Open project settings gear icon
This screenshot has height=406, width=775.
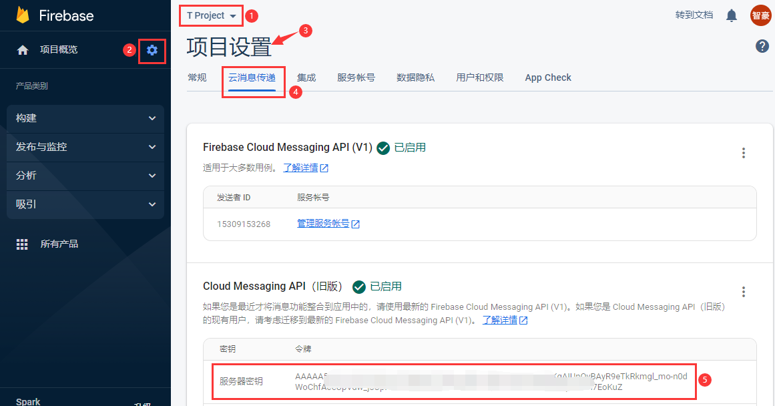pyautogui.click(x=152, y=50)
